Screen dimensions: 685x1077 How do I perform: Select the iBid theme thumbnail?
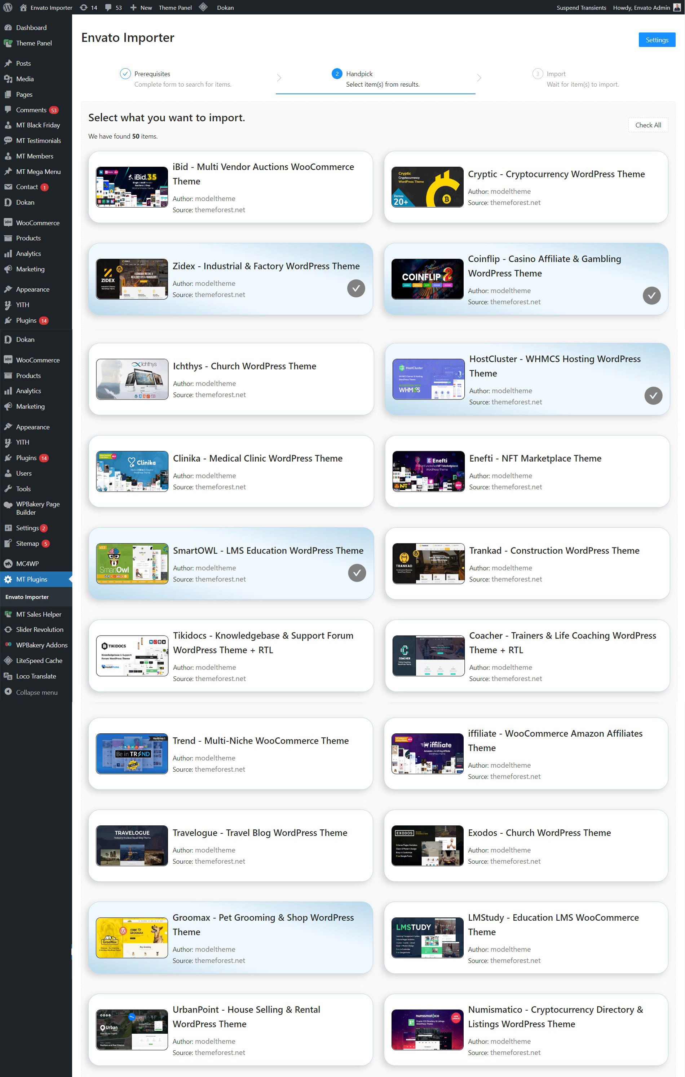tap(132, 187)
